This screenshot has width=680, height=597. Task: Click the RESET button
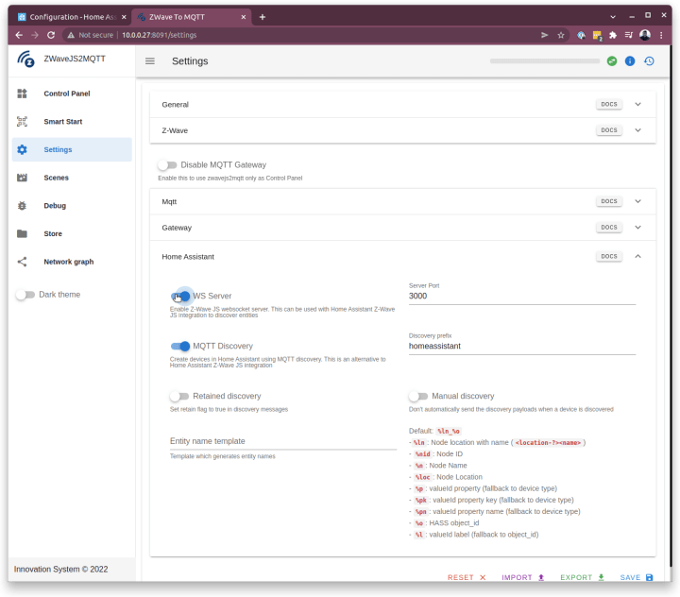[467, 577]
